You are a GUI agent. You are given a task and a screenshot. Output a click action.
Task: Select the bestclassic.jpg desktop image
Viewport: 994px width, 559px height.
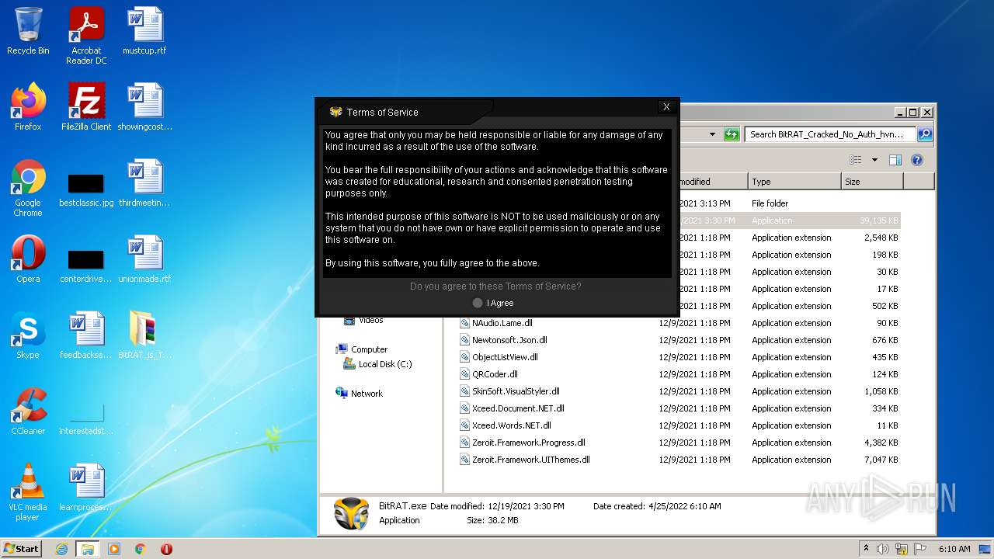coord(86,189)
